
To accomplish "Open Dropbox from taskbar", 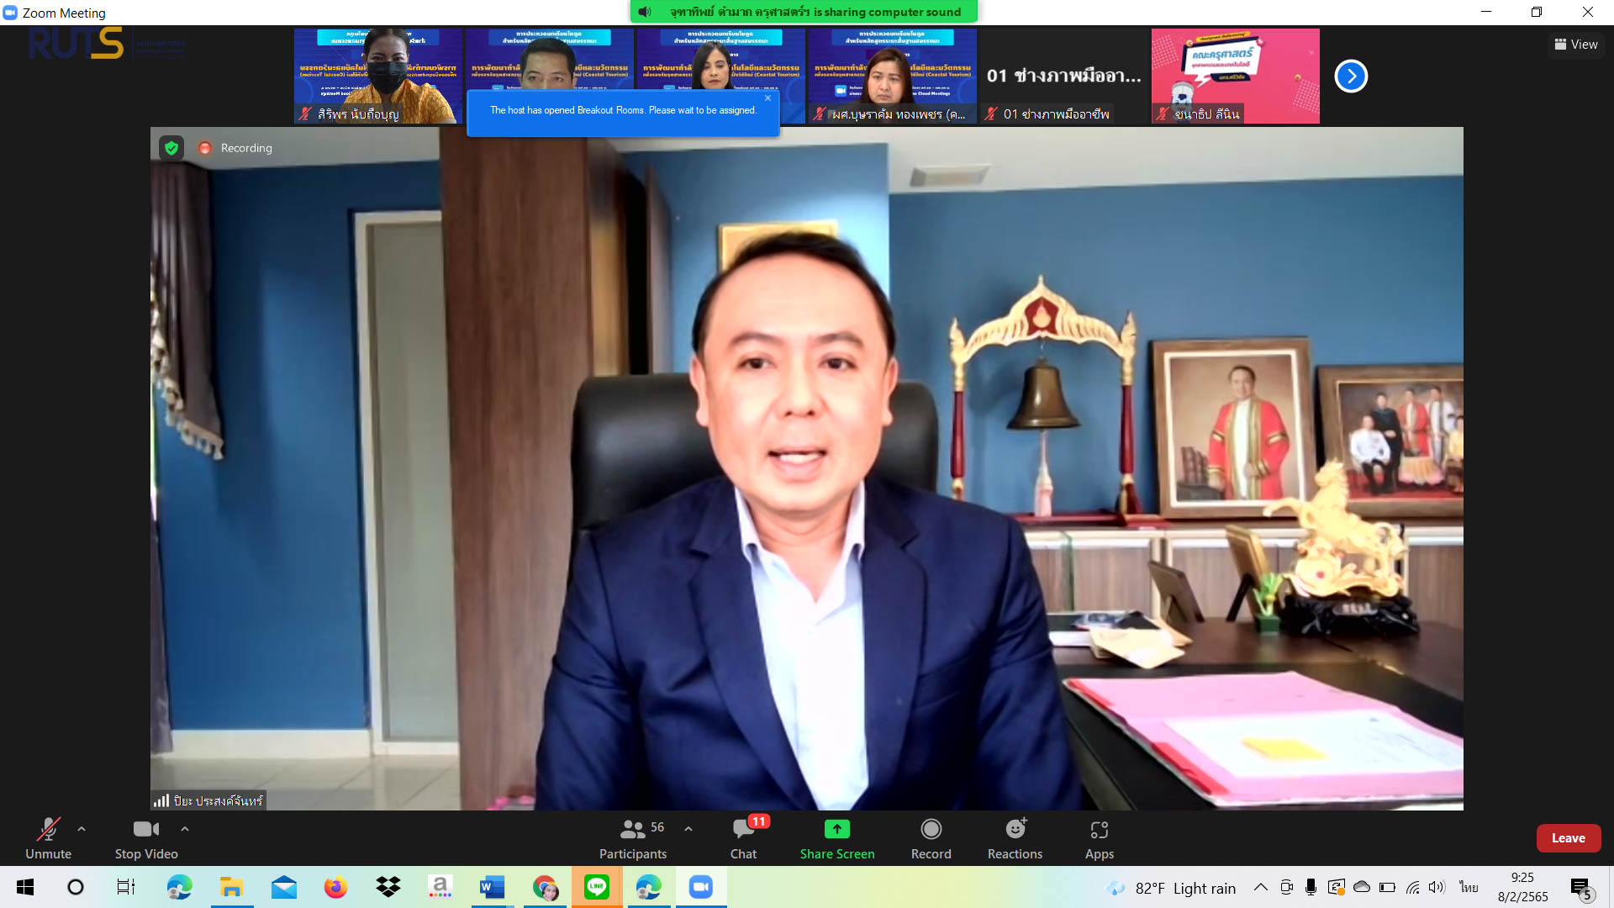I will click(x=388, y=887).
